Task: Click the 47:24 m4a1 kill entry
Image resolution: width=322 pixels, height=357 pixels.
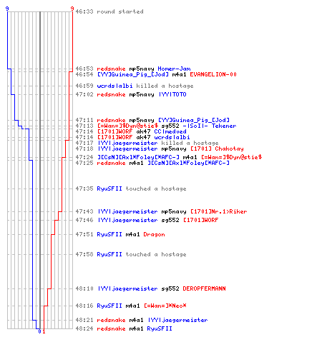Action: click(x=169, y=157)
